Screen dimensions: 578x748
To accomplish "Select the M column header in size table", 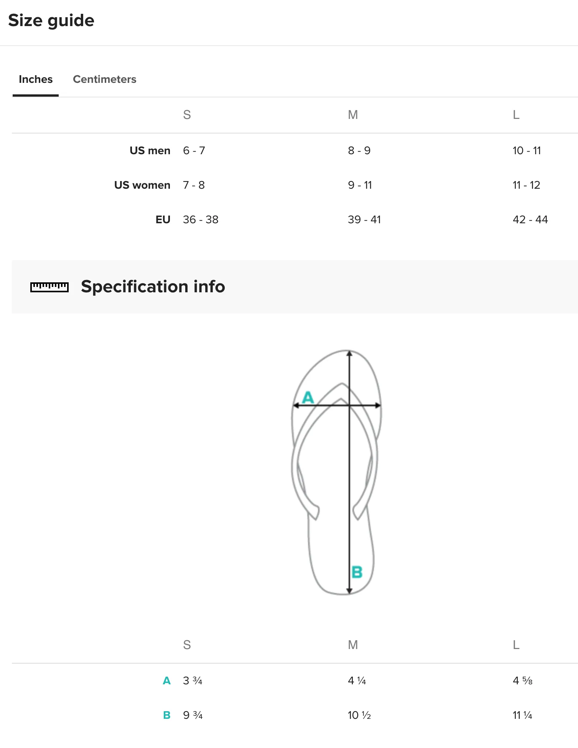I will point(353,115).
